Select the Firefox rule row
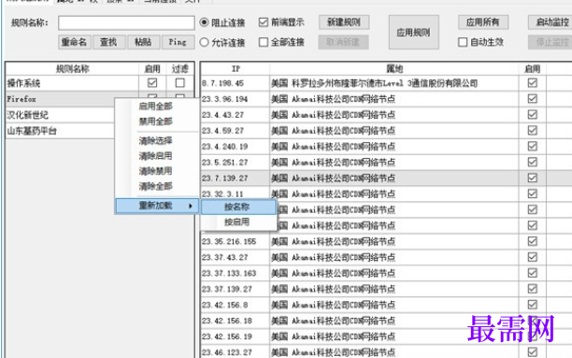Image resolution: width=572 pixels, height=358 pixels. pyautogui.click(x=60, y=99)
